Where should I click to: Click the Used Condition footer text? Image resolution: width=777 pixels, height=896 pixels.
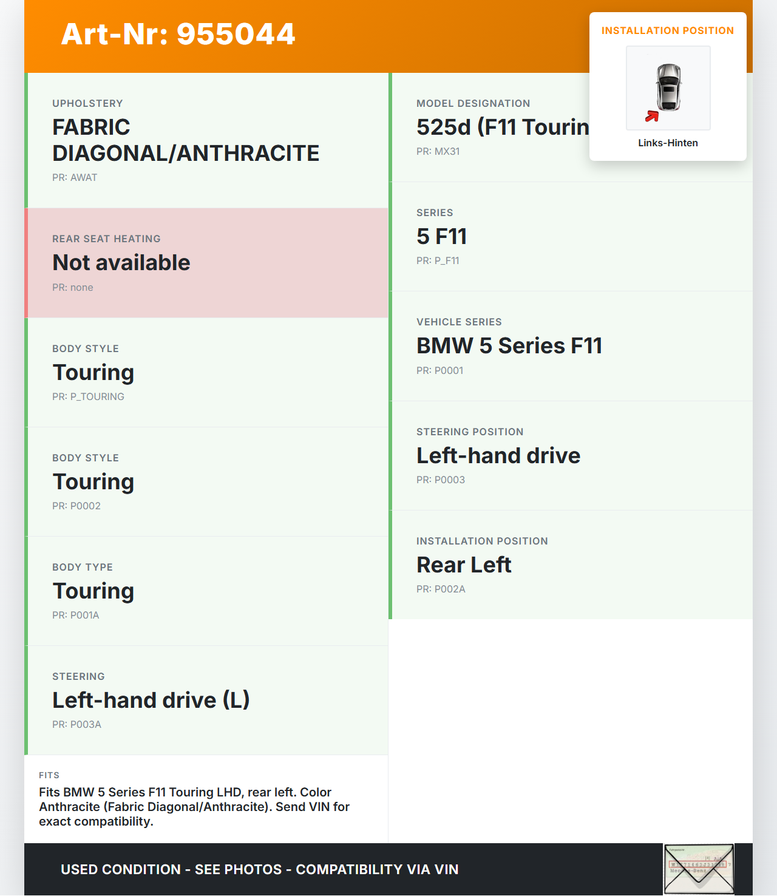tap(260, 869)
